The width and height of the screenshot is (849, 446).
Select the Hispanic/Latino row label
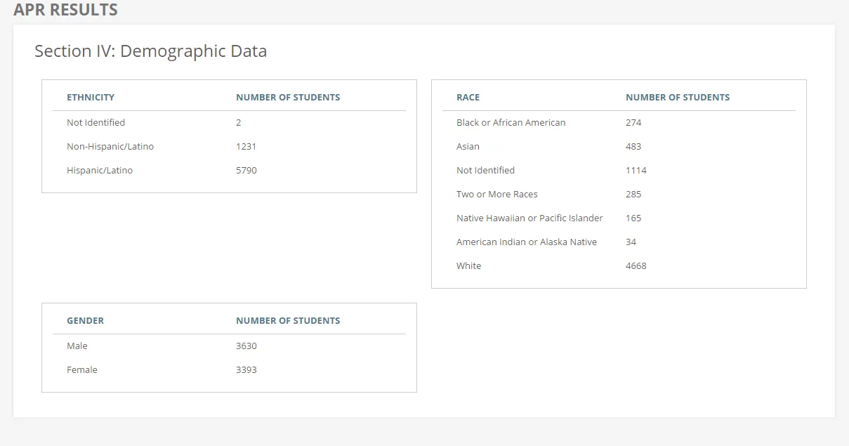100,171
